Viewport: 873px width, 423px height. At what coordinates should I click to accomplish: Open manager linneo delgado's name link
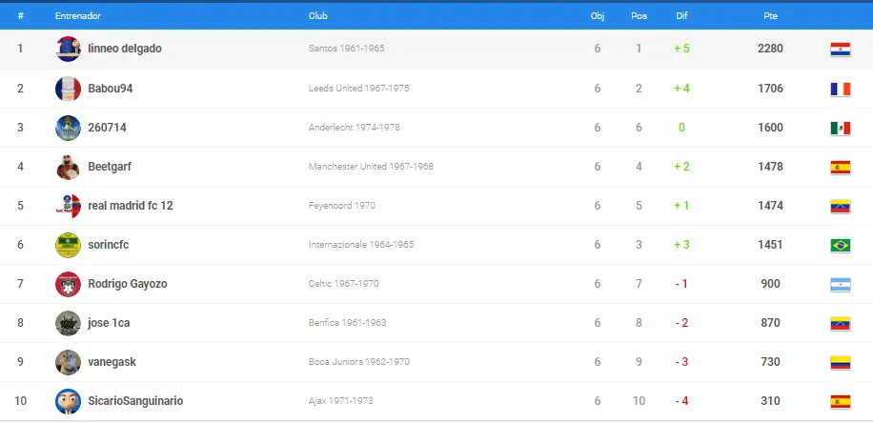(125, 49)
